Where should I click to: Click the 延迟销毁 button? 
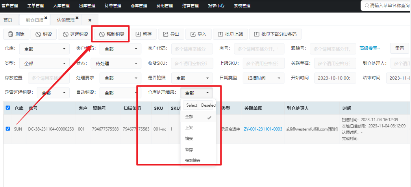tap(75, 34)
